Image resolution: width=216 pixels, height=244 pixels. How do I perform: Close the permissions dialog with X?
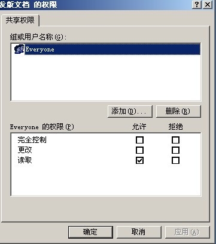[207, 4]
